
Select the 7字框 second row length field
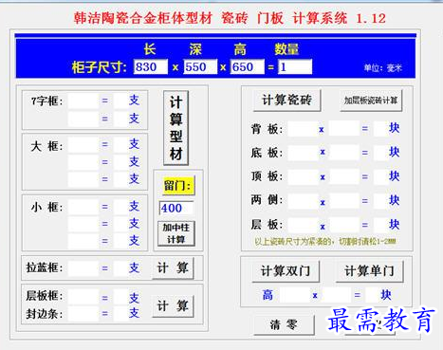[x=83, y=119]
